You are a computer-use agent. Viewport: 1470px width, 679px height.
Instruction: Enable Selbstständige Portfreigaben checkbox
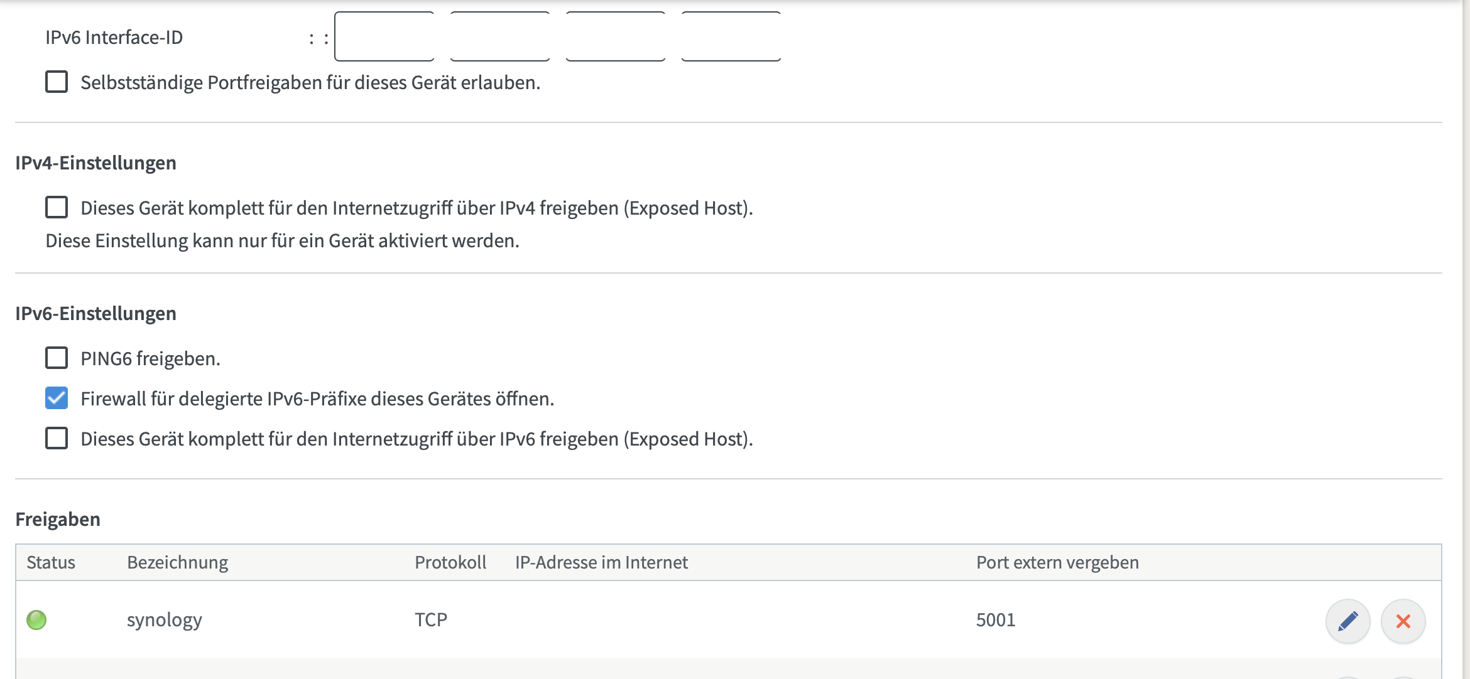57,82
